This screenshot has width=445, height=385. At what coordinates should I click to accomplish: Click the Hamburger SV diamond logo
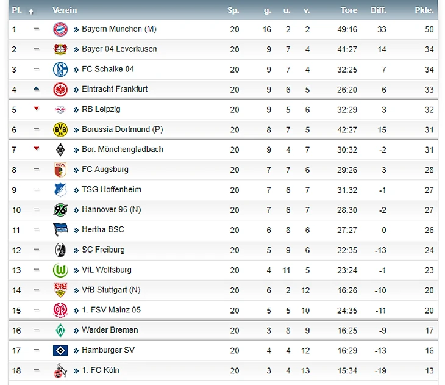(60, 350)
